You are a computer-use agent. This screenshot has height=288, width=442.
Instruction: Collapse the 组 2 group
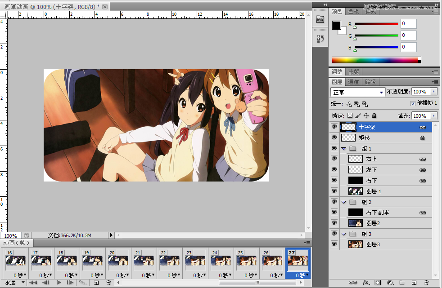(343, 202)
